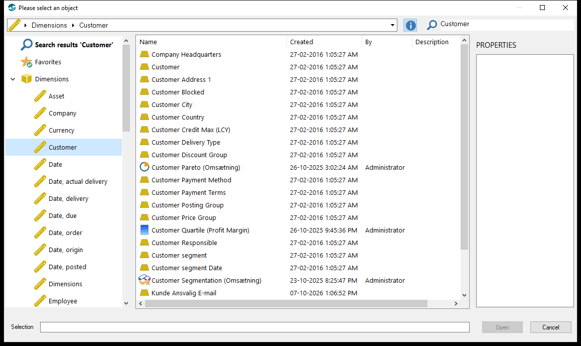Sort the list by Created column
The image size is (581, 346).
324,42
